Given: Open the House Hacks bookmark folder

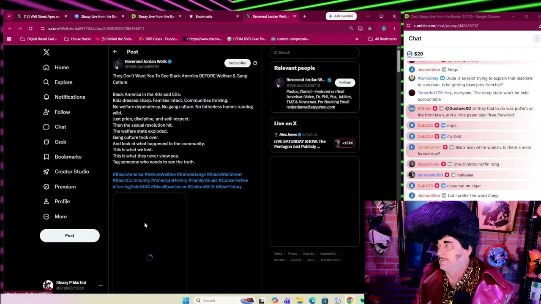Looking at the screenshot, I should point(77,39).
